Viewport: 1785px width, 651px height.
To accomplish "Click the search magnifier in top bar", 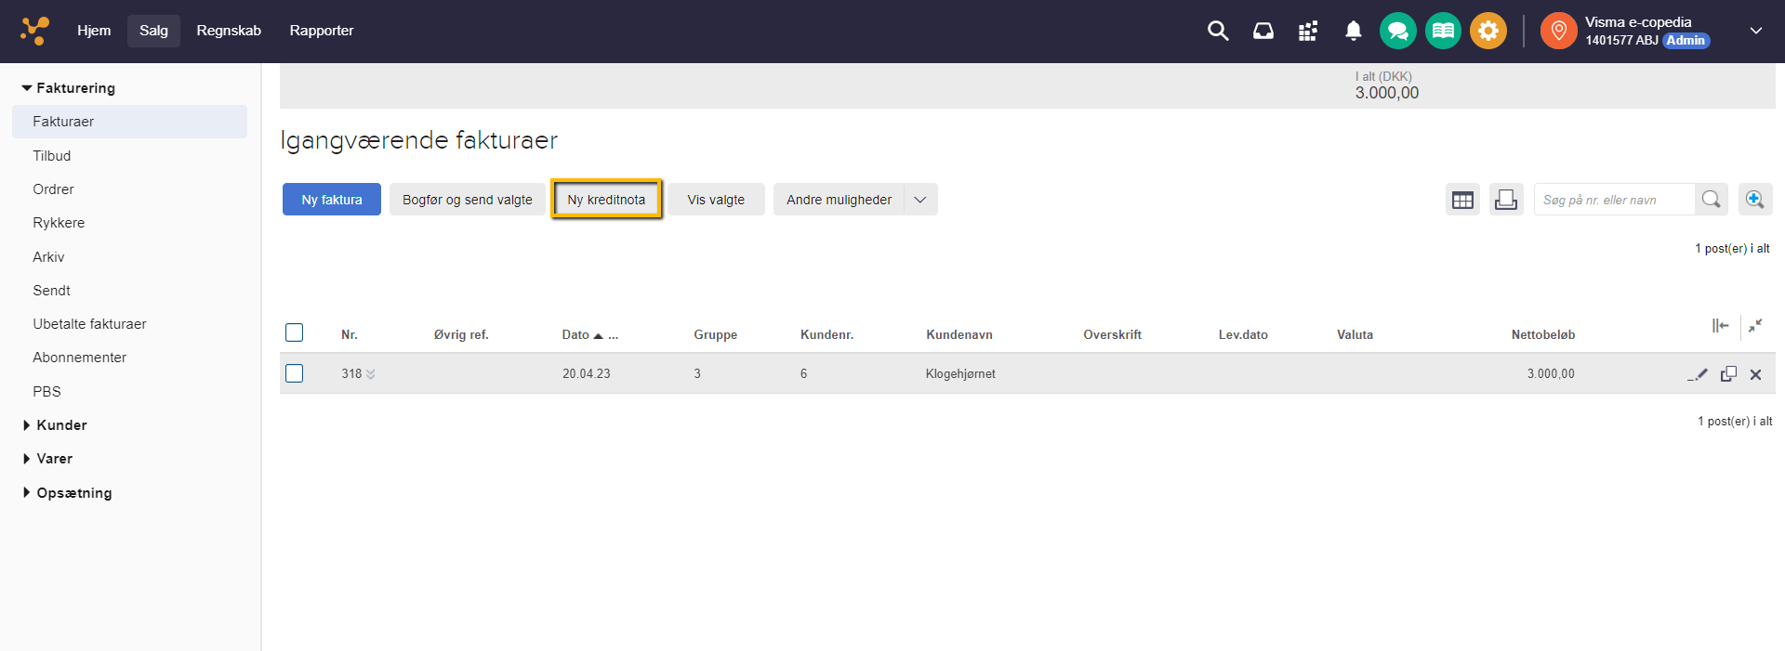I will [1217, 31].
